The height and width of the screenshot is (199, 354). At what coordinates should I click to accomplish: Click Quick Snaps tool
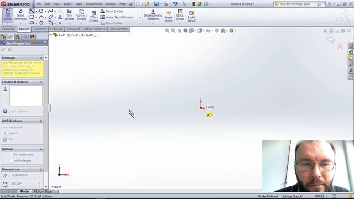tap(180, 15)
